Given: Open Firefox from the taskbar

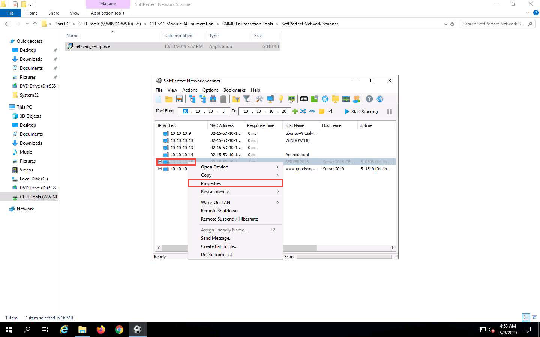Looking at the screenshot, I should (101, 330).
